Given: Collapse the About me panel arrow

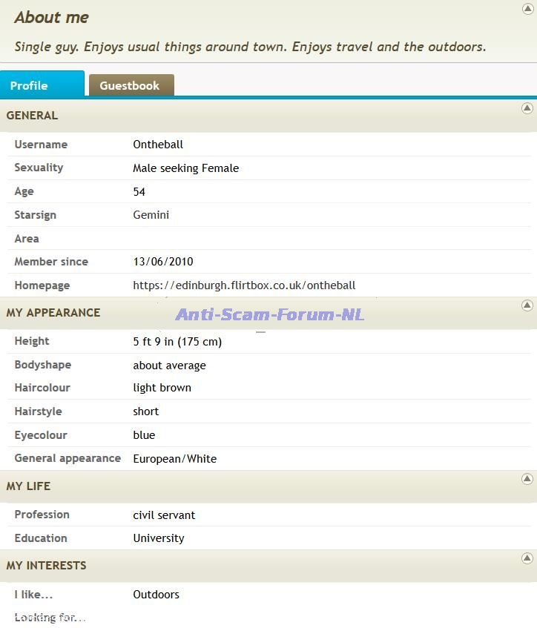Looking at the screenshot, I should tap(527, 9).
